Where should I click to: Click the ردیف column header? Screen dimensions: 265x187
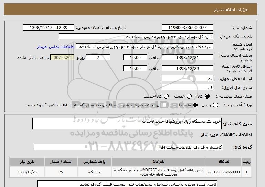point(246,162)
